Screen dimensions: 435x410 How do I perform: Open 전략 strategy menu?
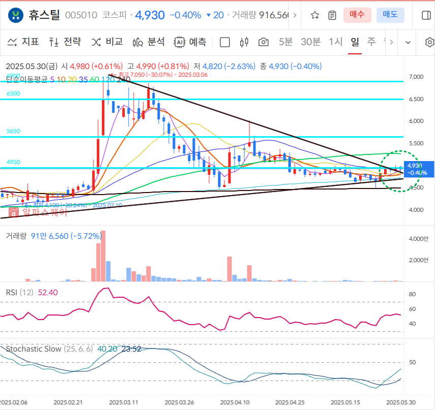(65, 42)
